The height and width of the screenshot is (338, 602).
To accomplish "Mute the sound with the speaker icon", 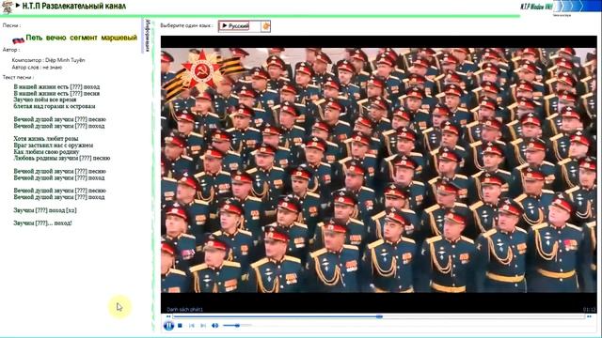I will 215,326.
